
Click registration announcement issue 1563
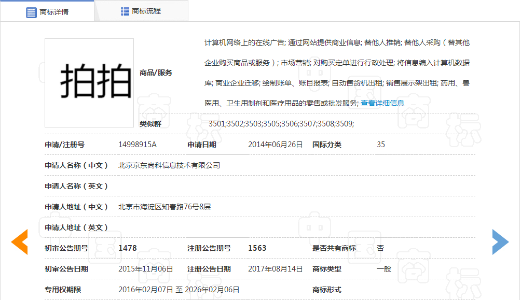(257, 248)
